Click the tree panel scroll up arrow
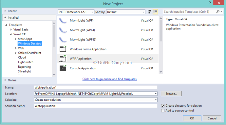226x125 pixels. pyautogui.click(x=54, y=23)
